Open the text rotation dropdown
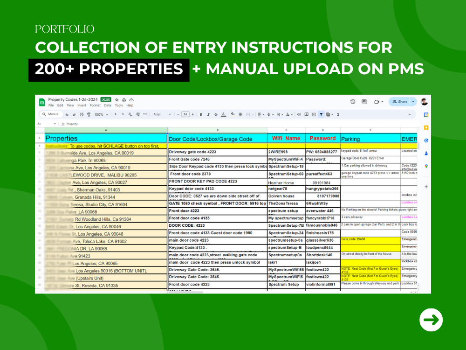The width and height of the screenshot is (466, 350). click(289, 114)
